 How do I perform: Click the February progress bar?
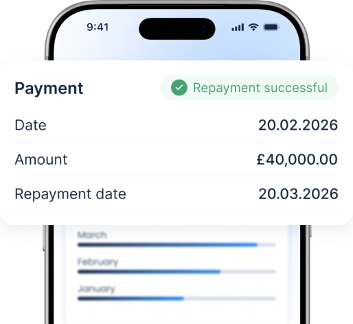click(x=176, y=272)
